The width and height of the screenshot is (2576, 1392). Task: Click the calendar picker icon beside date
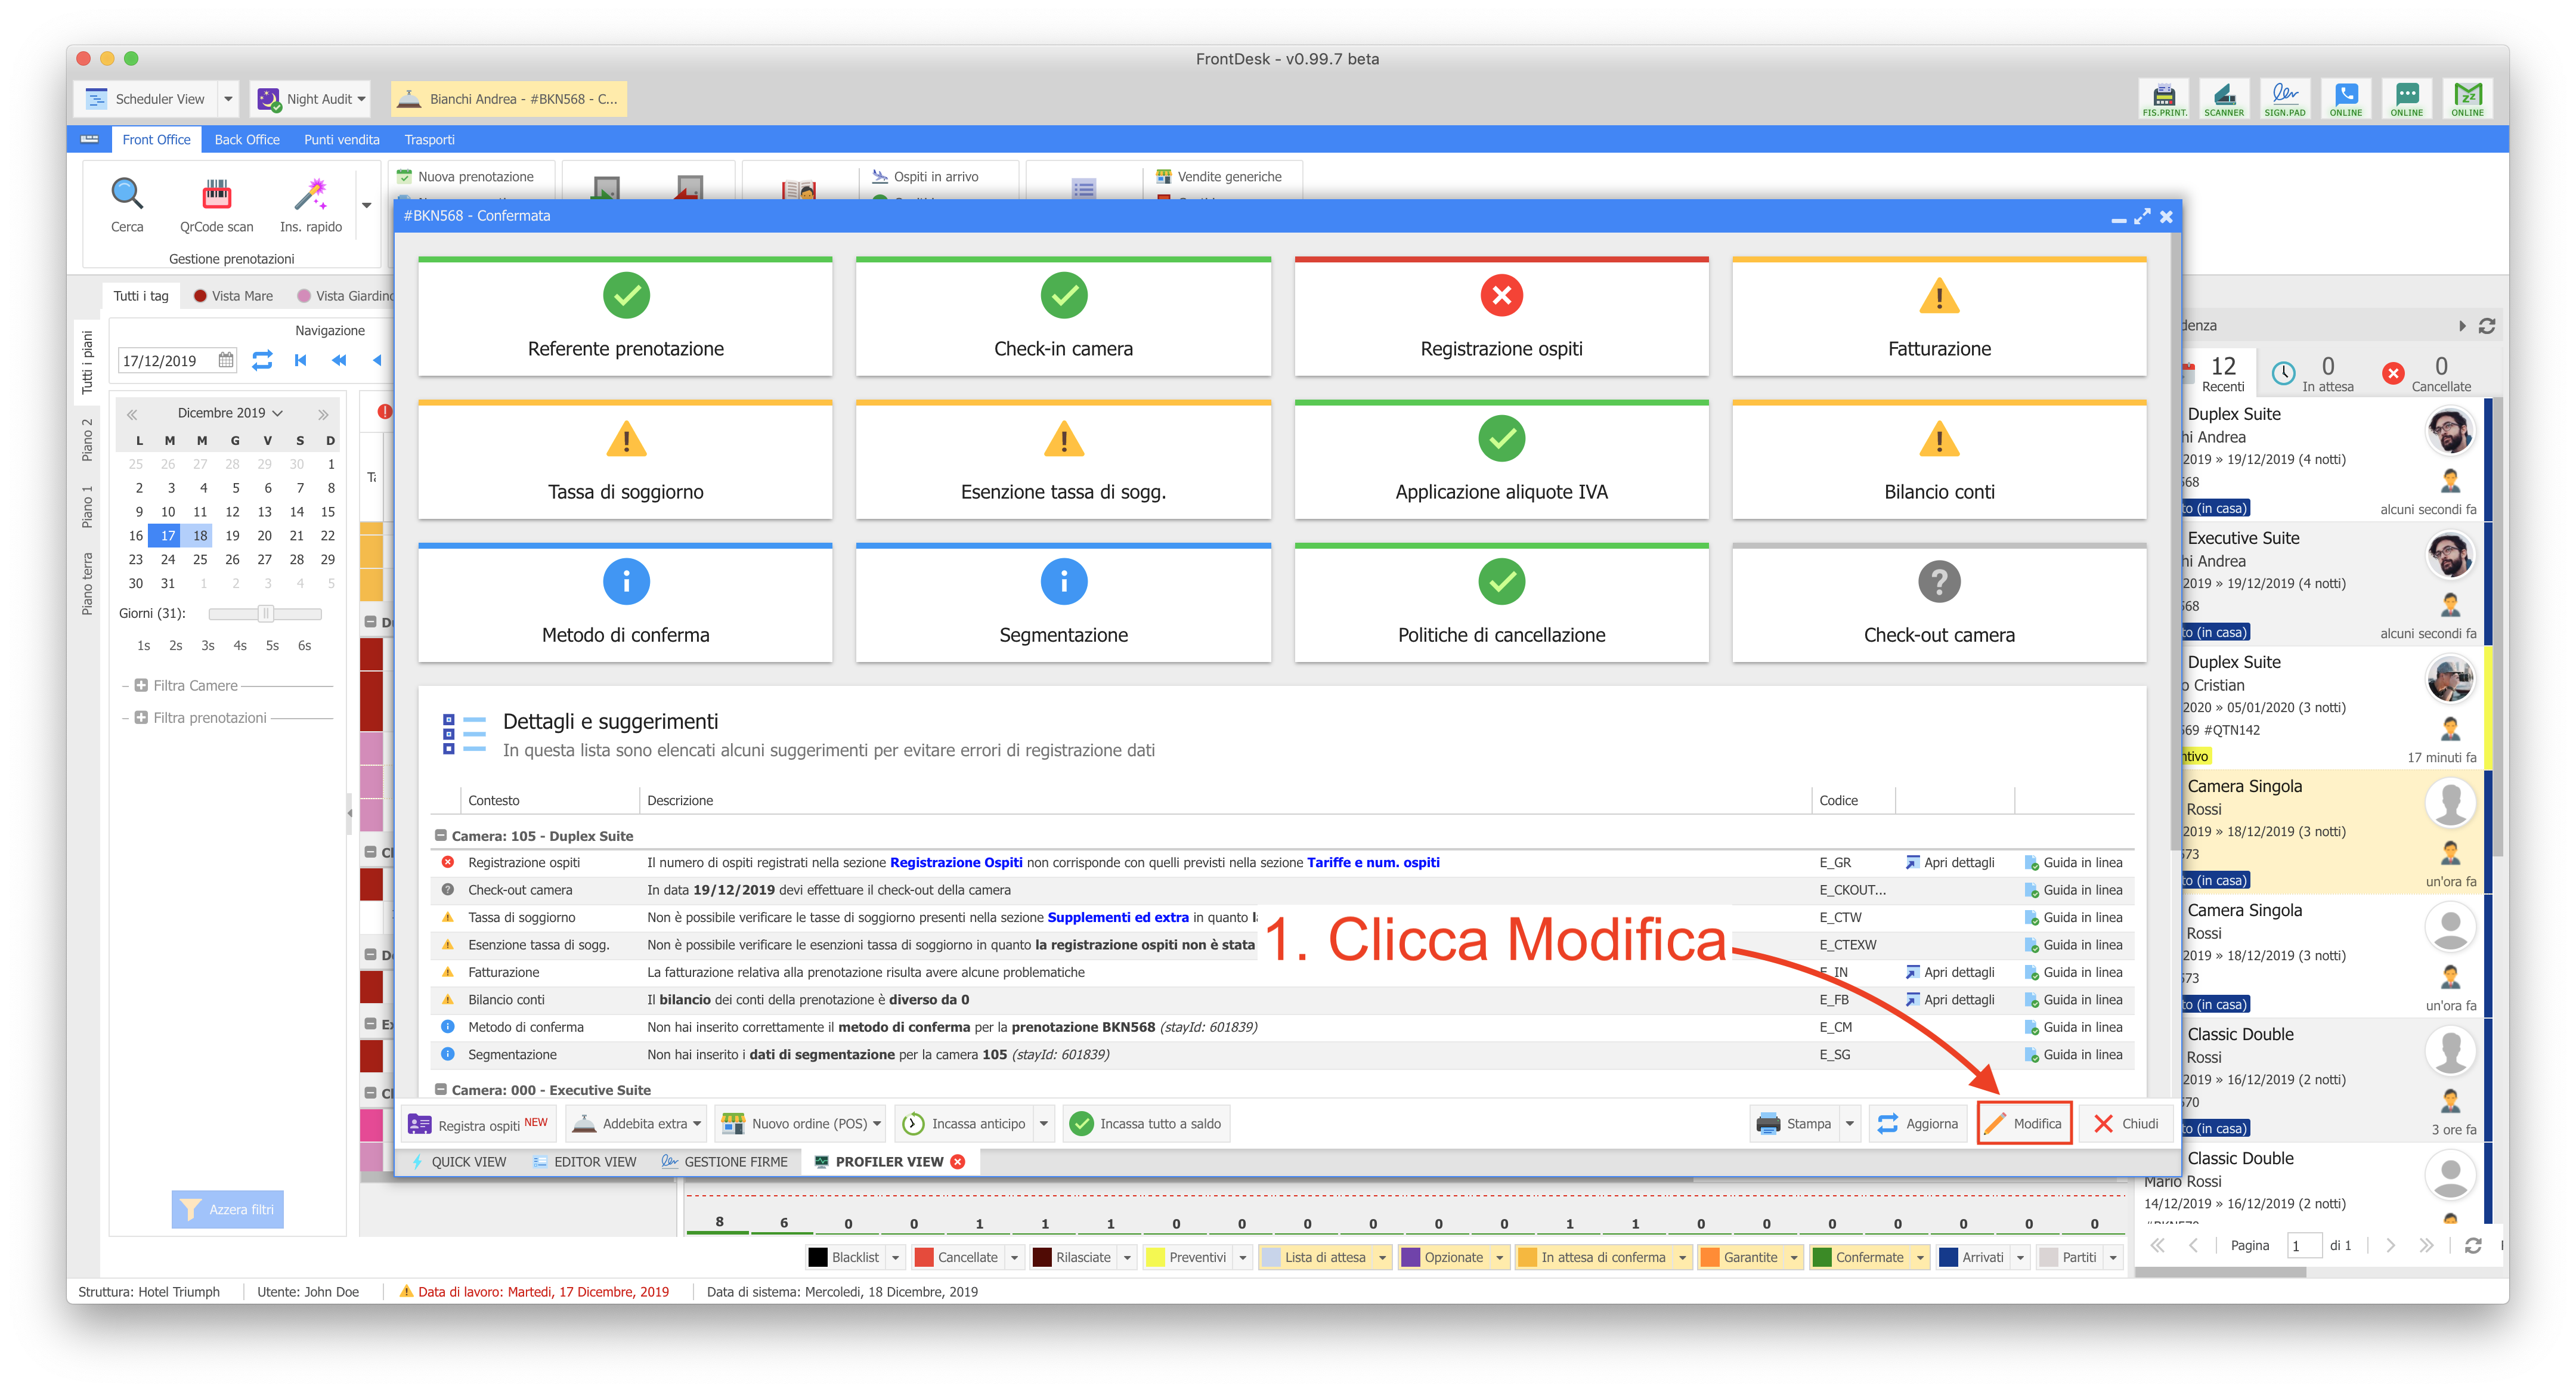pyautogui.click(x=227, y=360)
